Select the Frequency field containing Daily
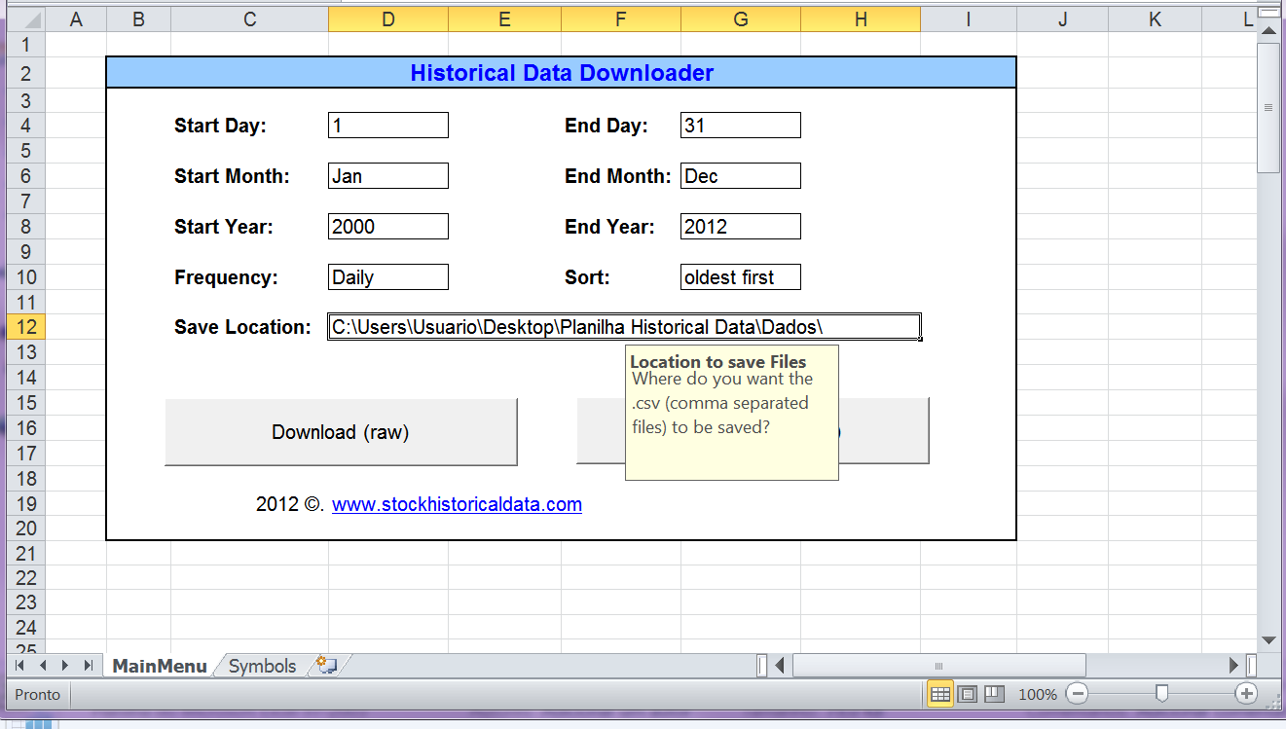This screenshot has width=1286, height=729. (x=388, y=276)
